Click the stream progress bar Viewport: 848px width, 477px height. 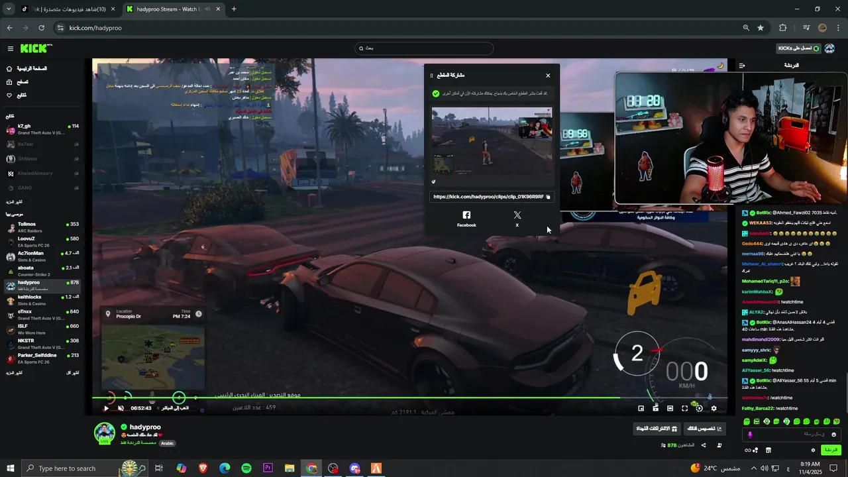click(409, 398)
